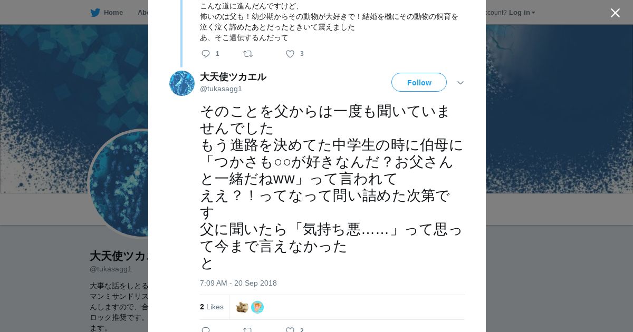Reply to the parent tweet
The width and height of the screenshot is (633, 332).
[206, 54]
